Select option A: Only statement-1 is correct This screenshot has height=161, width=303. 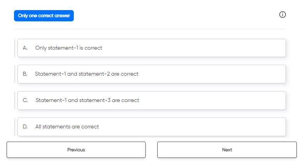[x=151, y=48]
